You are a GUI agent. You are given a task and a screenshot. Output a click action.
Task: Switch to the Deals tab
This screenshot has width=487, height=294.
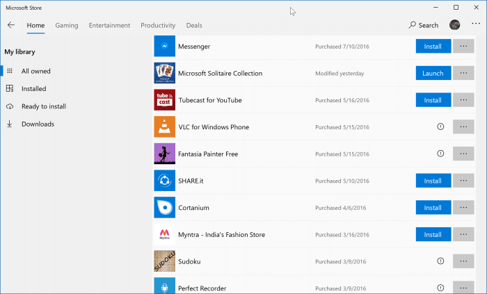coord(194,26)
